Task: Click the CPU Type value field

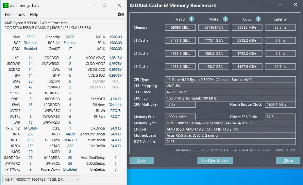Action: pos(230,80)
